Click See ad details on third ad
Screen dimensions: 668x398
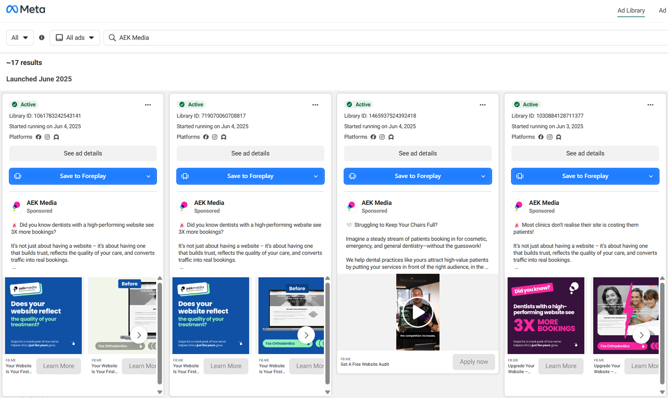pos(417,153)
